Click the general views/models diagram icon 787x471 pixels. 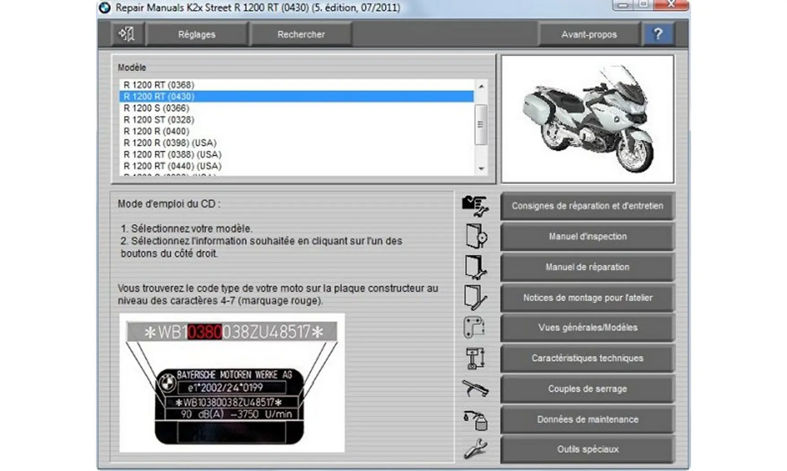[x=474, y=327]
